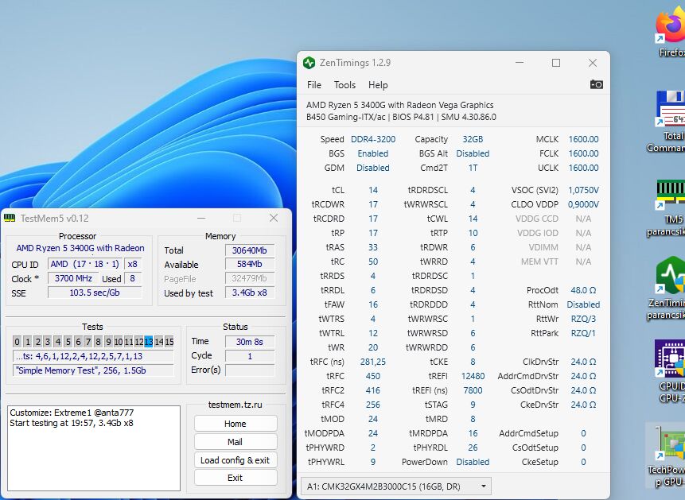The image size is (685, 500).
Task: Click the PageFile value 32479Mb
Action: coord(250,278)
